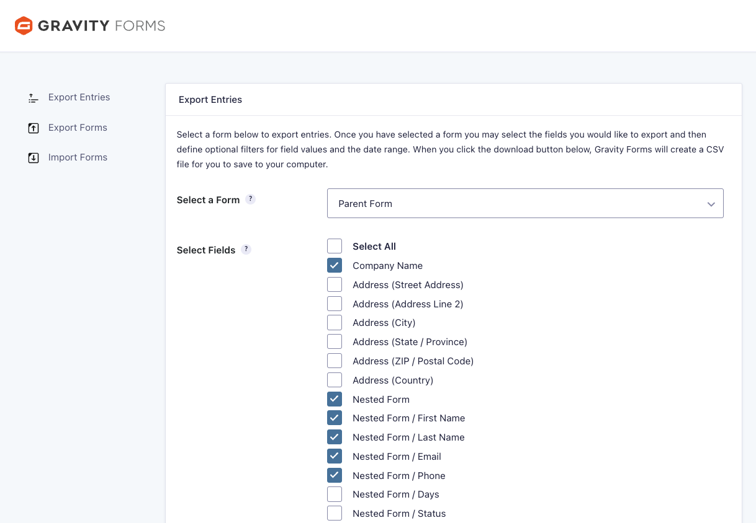Click the Export Forms sidebar icon
Image resolution: width=756 pixels, height=523 pixels.
[x=34, y=128]
